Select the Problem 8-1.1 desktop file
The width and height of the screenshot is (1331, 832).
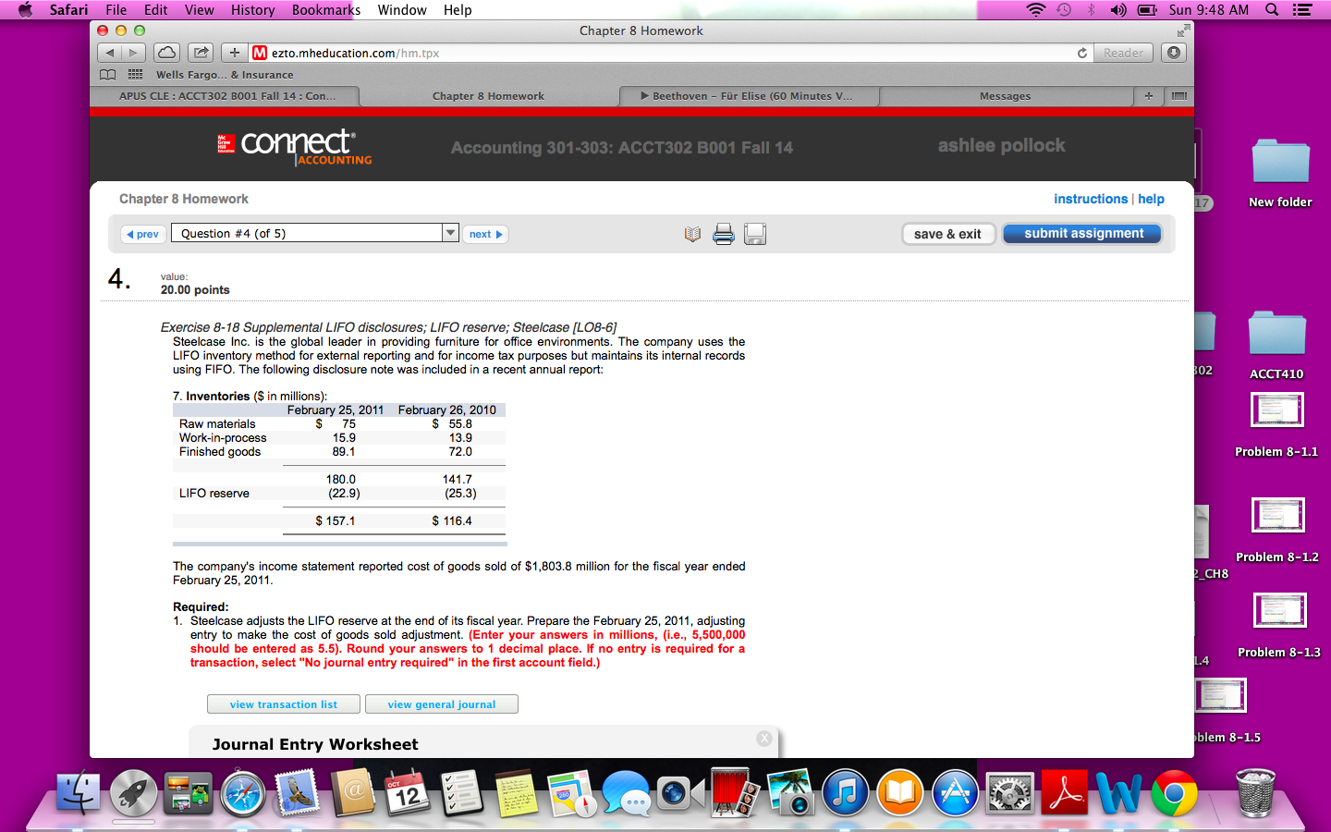1276,424
